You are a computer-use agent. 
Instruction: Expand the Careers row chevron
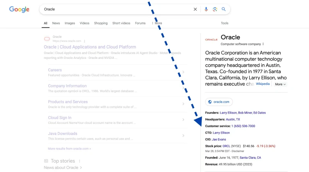pos(183,72)
